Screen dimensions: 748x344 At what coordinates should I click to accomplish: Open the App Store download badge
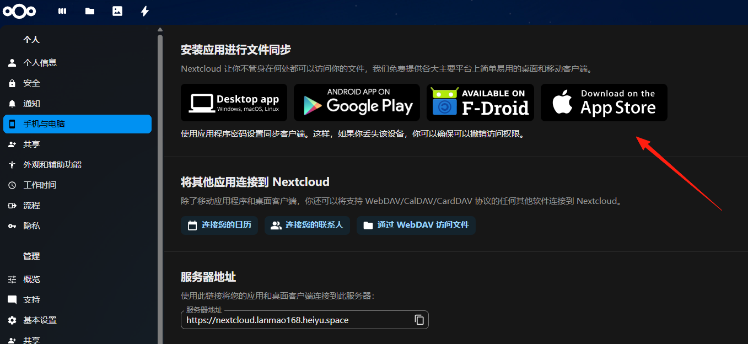[x=604, y=103]
